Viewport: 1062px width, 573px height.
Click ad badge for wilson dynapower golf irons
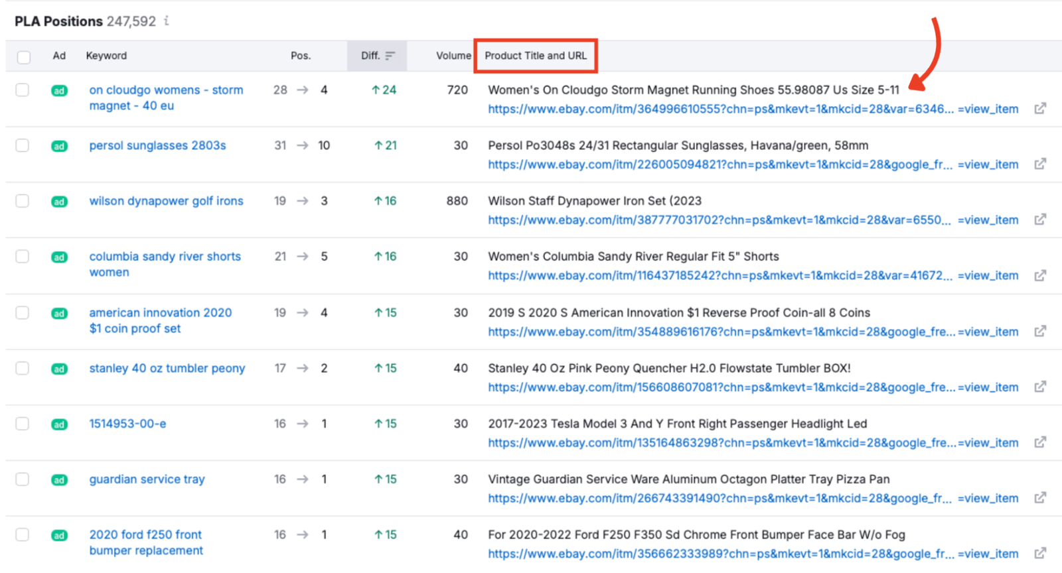click(59, 202)
